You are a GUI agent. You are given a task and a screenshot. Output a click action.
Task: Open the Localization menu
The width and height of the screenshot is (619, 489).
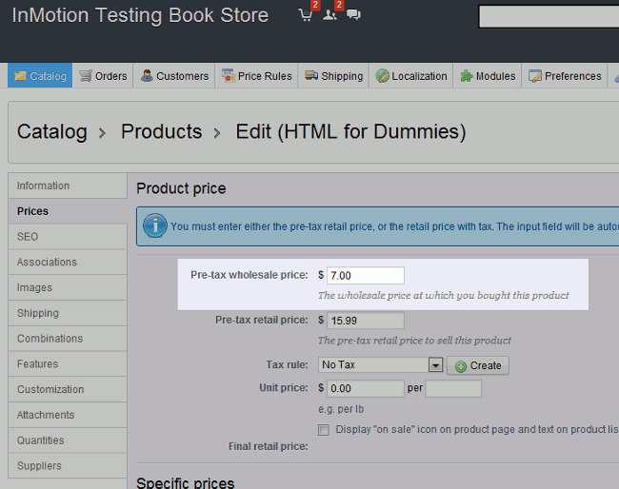pos(410,76)
